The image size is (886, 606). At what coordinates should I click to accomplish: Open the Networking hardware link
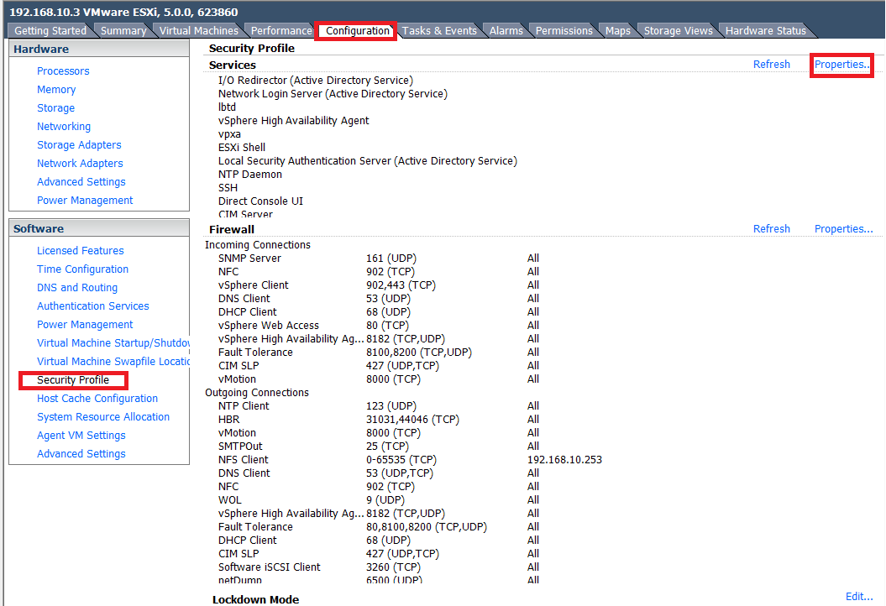pyautogui.click(x=63, y=127)
